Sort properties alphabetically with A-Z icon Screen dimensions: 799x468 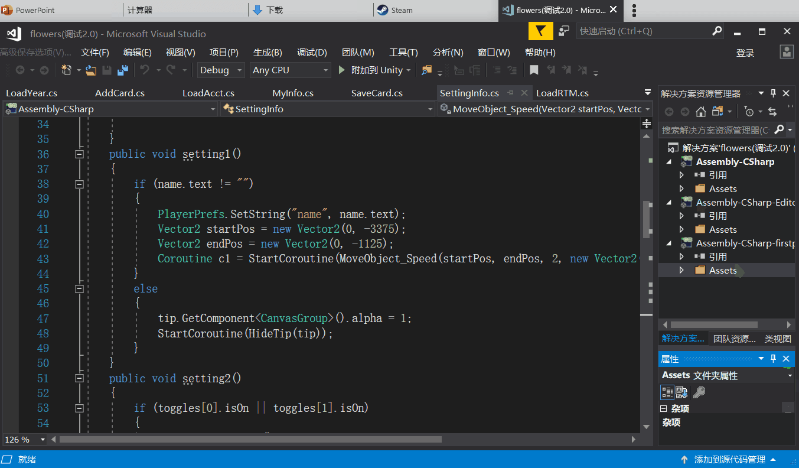tap(682, 392)
